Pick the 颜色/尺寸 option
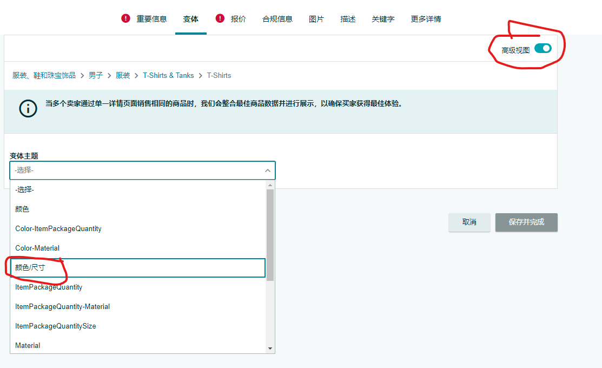The height and width of the screenshot is (368, 602). (x=138, y=268)
